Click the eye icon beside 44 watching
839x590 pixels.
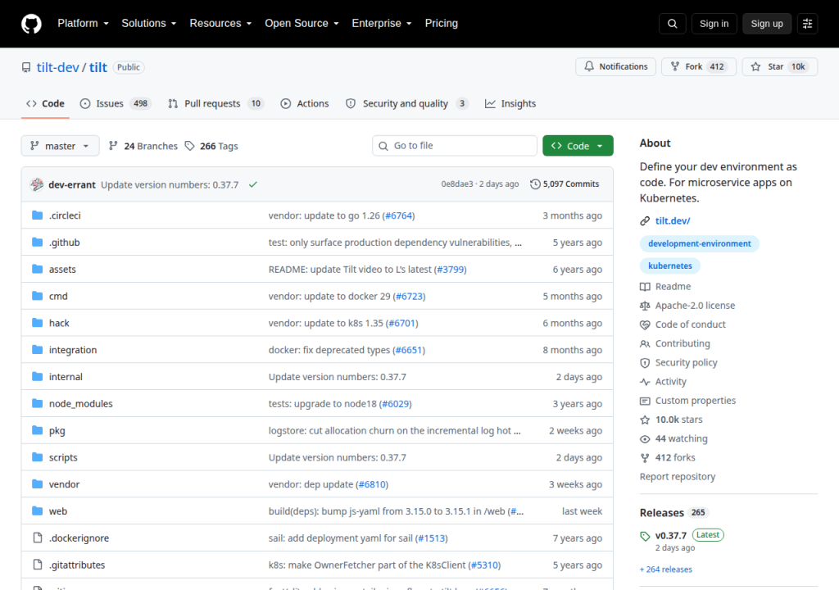click(645, 439)
